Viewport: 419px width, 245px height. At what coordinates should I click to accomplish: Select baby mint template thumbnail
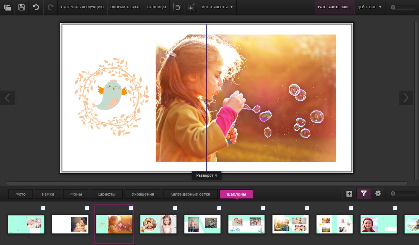coord(26,224)
